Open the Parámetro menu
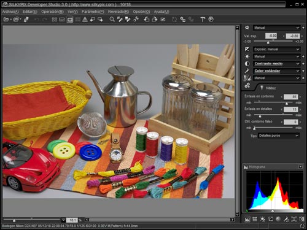Image resolution: width=307 pixels, height=230 pixels. point(93,12)
